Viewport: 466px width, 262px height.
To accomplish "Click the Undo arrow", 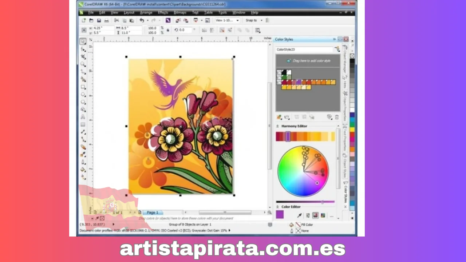I will pyautogui.click(x=142, y=20).
